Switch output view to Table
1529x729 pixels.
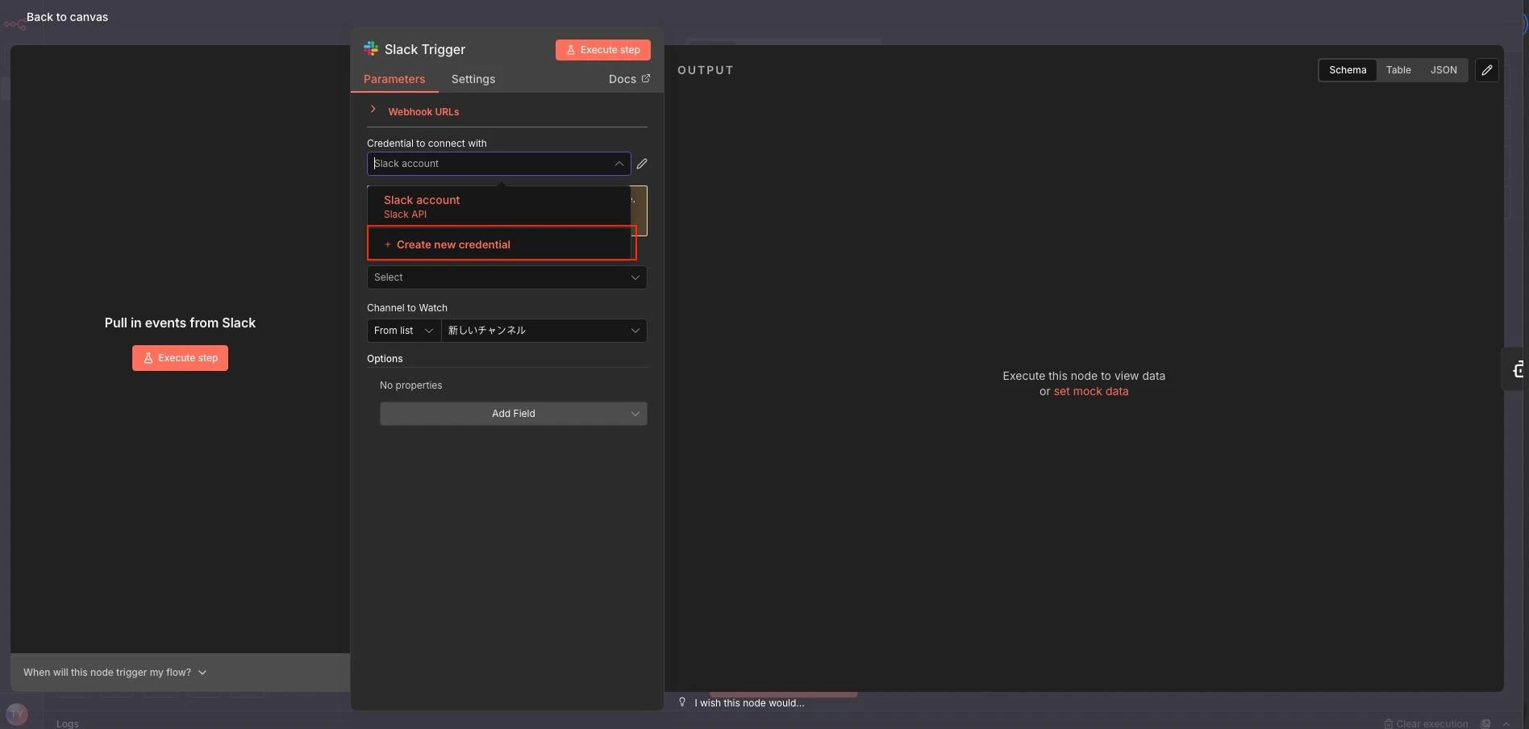1398,70
